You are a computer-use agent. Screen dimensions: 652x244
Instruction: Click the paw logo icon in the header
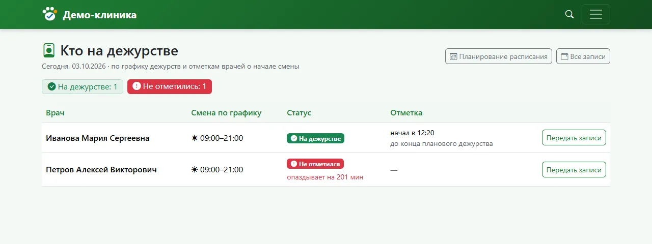[49, 14]
